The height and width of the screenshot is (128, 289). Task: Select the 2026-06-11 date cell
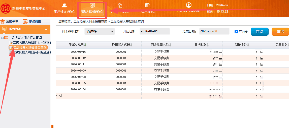click(78, 64)
